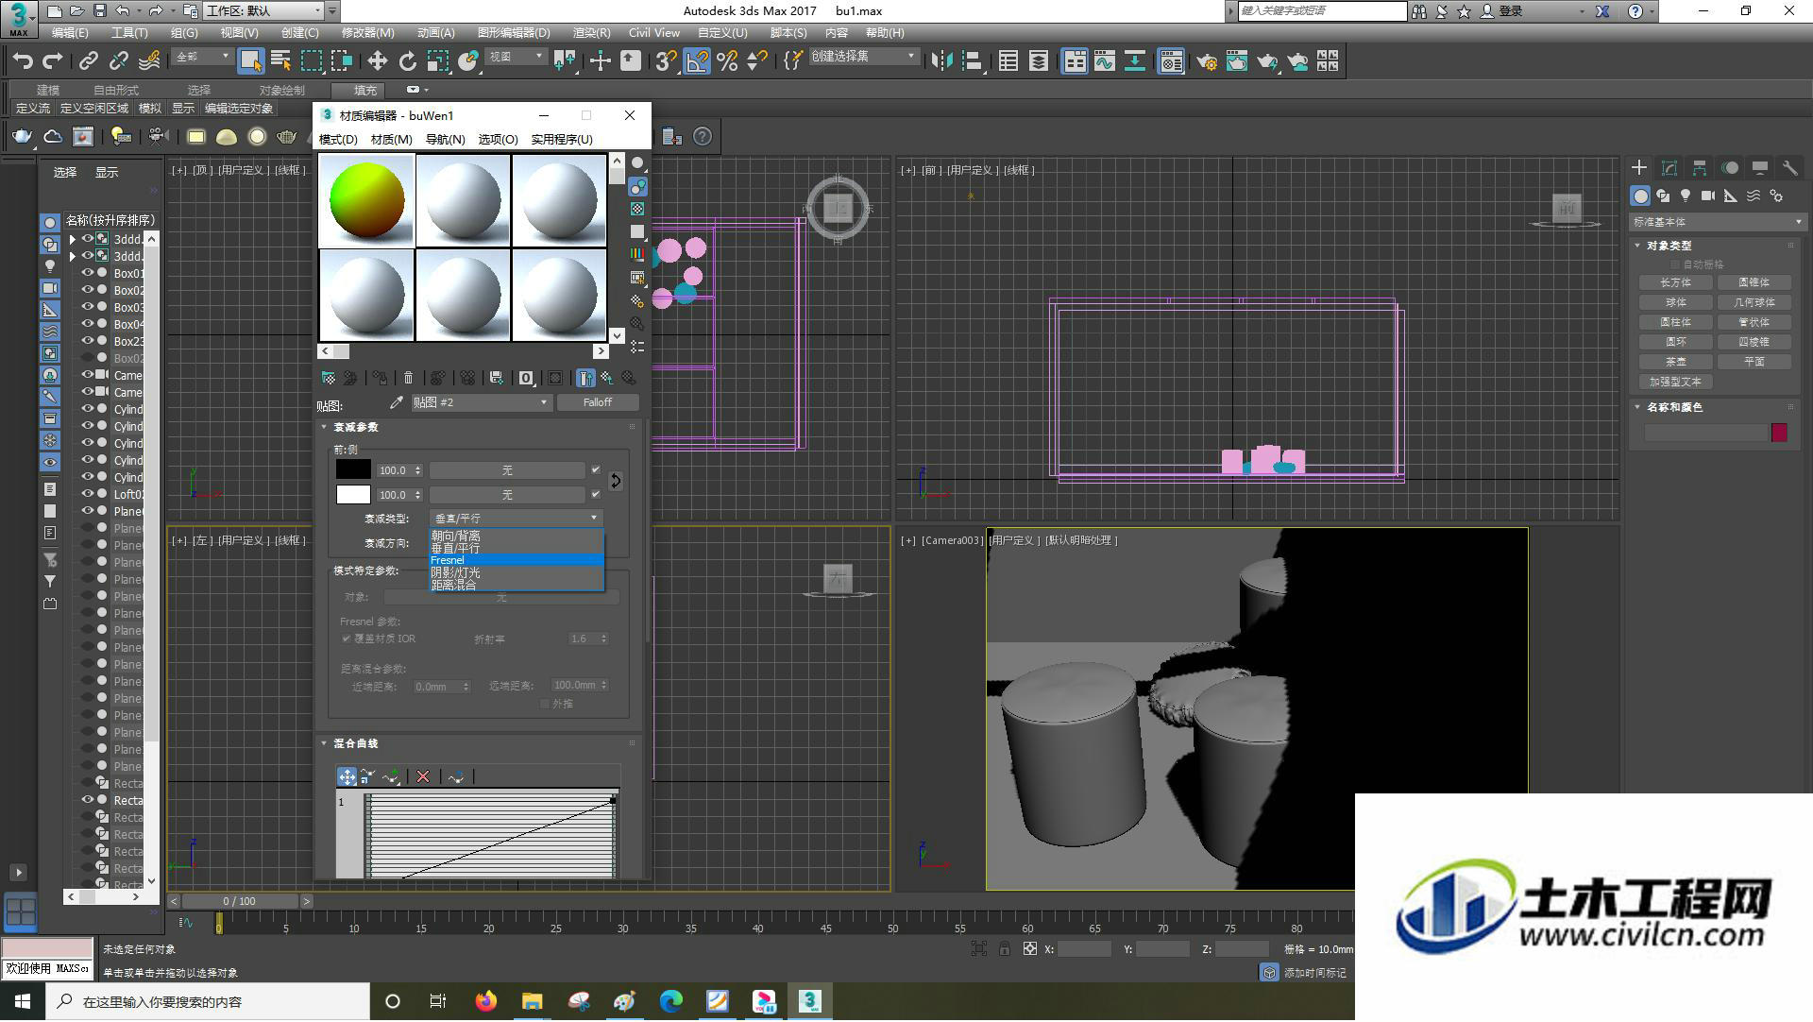Open the Utilities wrench panel icon
Viewport: 1813px width, 1022px height.
tap(1790, 168)
